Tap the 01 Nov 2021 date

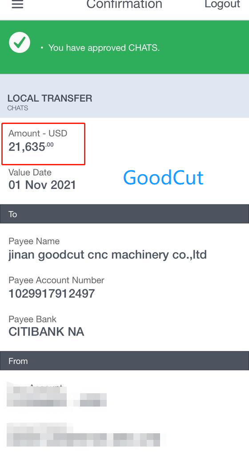tap(42, 185)
